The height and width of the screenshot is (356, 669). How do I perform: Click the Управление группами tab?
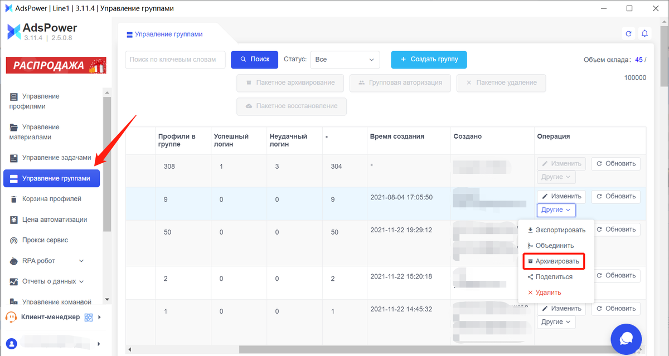(x=166, y=34)
